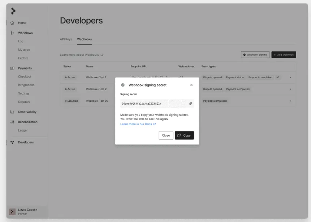Open Settings under Payments
The width and height of the screenshot is (311, 222).
23,93
